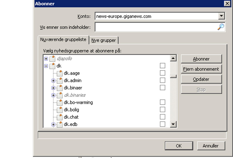
Task: Click the Annuller button
Action: (210, 146)
